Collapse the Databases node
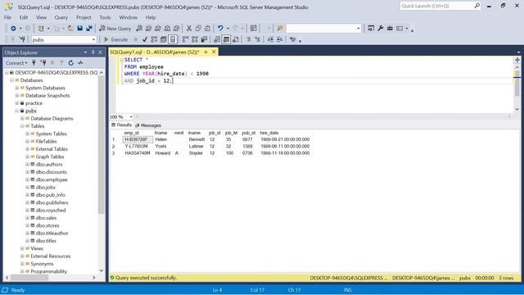524x295 pixels. pyautogui.click(x=11, y=80)
